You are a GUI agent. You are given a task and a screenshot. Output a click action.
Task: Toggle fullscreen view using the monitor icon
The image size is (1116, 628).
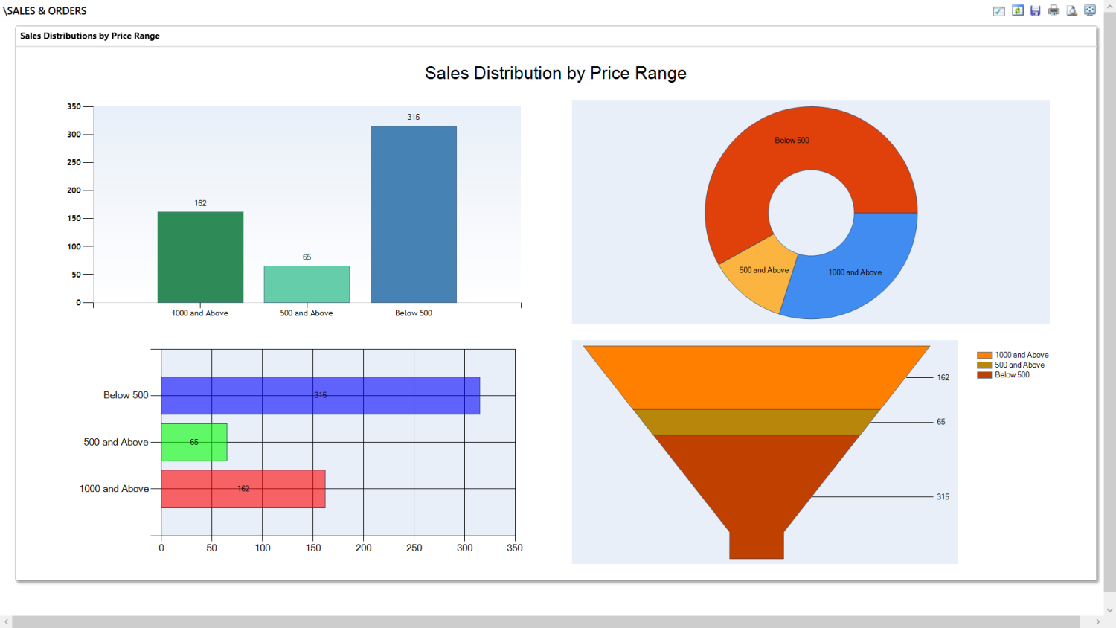point(1090,10)
